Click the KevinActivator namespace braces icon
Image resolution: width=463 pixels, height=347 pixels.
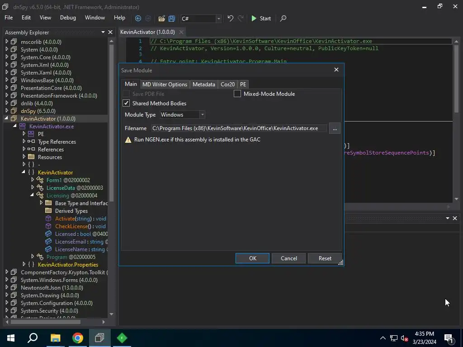tap(31, 172)
